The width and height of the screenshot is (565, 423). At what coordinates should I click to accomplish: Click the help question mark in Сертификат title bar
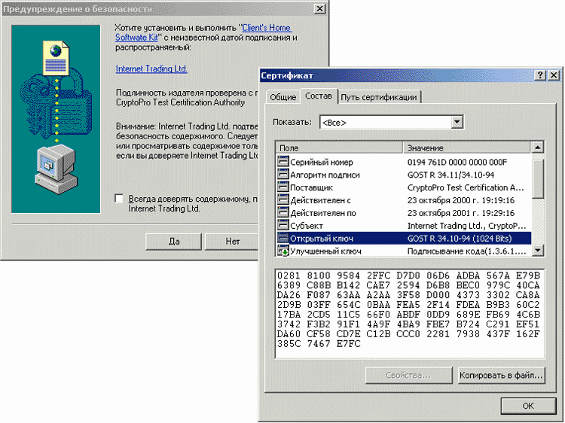(540, 75)
